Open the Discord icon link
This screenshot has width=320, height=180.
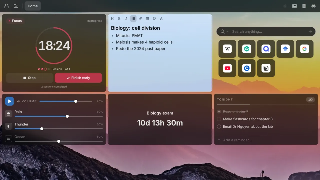click(313, 6)
